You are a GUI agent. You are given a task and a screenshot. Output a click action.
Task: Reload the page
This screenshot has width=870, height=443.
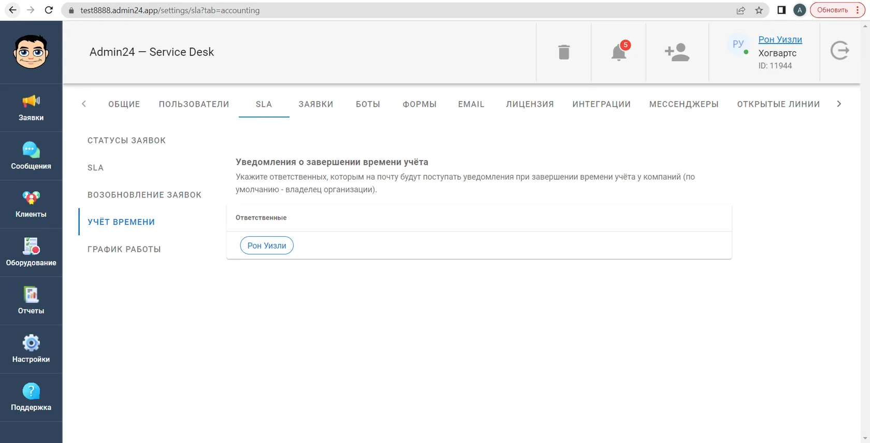click(x=49, y=10)
